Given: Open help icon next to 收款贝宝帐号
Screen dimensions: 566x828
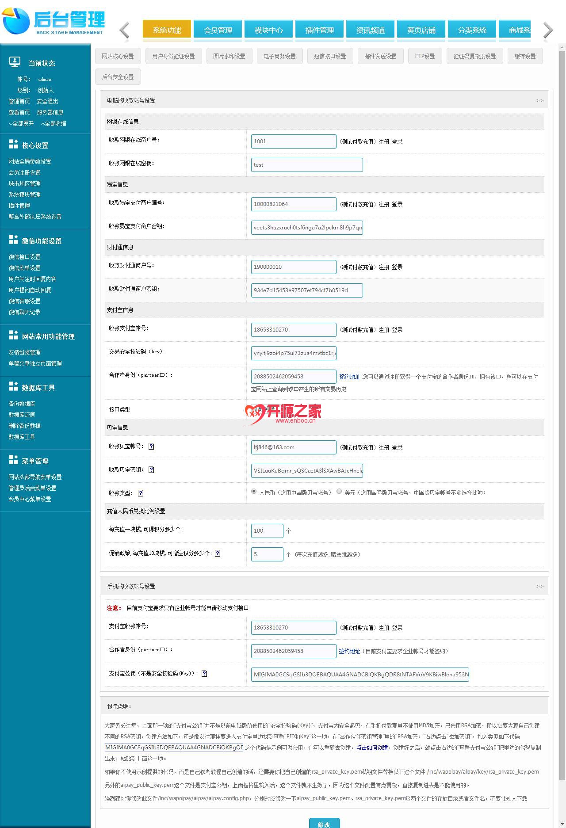Looking at the screenshot, I should coord(151,446).
